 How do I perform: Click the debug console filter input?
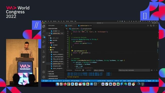pyautogui.click(x=134, y=70)
